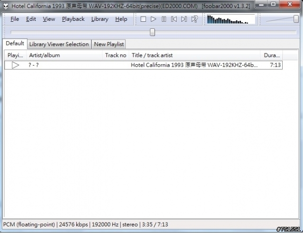303x233 pixels.
Task: Click 24576 kbps in the status bar
Action: point(73,224)
